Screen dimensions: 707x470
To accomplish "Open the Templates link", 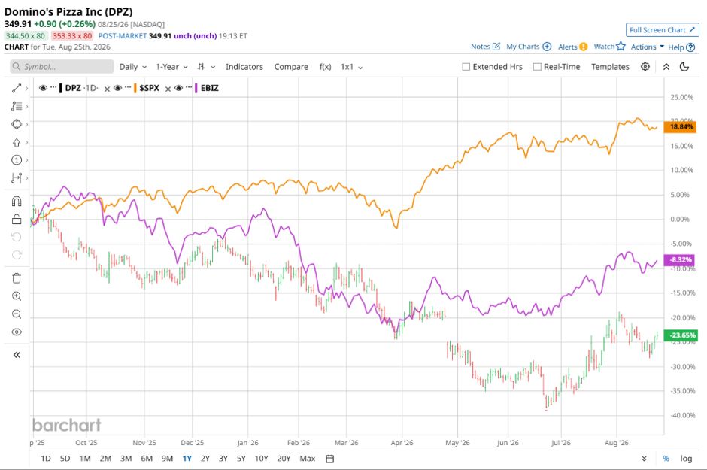I will pos(610,67).
